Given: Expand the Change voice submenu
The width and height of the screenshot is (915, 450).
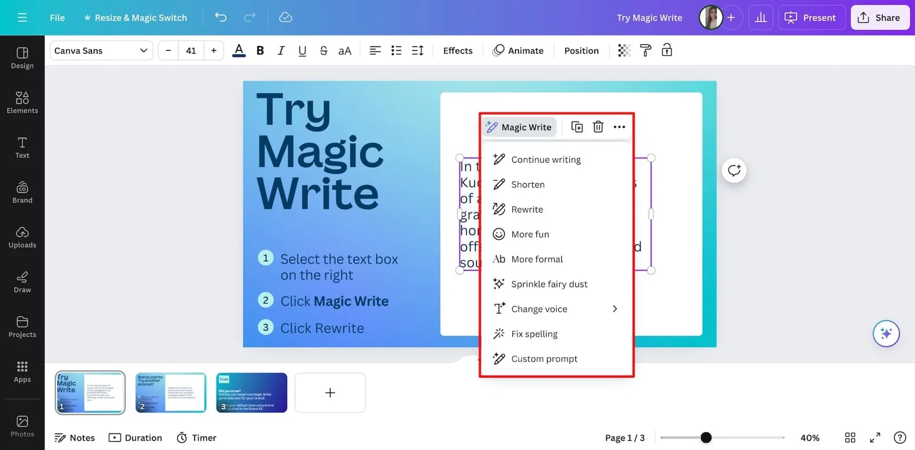Looking at the screenshot, I should [x=556, y=309].
